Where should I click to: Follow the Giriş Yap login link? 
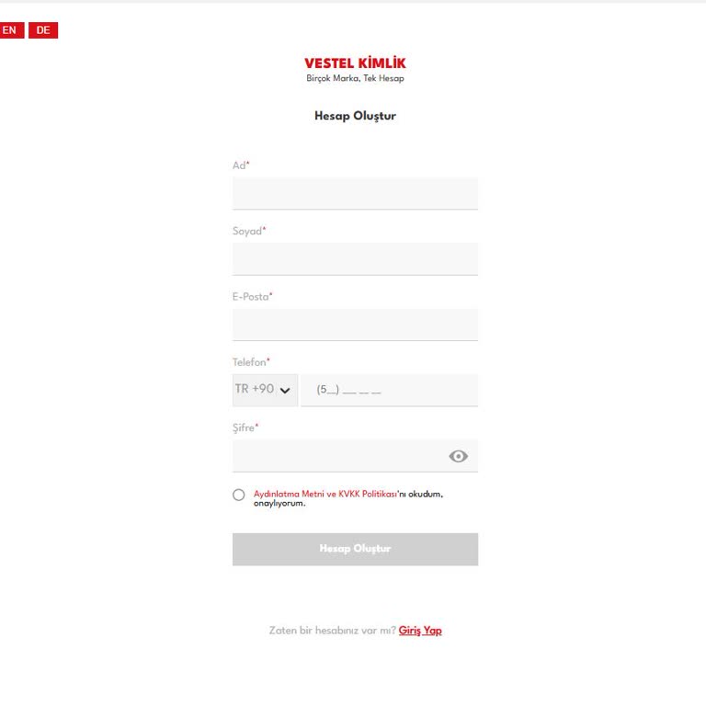tap(420, 631)
